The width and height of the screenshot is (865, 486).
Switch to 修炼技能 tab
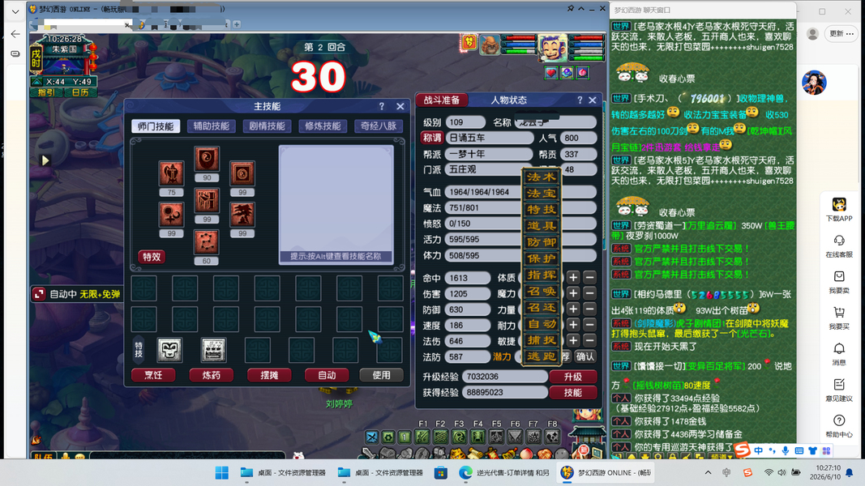323,126
